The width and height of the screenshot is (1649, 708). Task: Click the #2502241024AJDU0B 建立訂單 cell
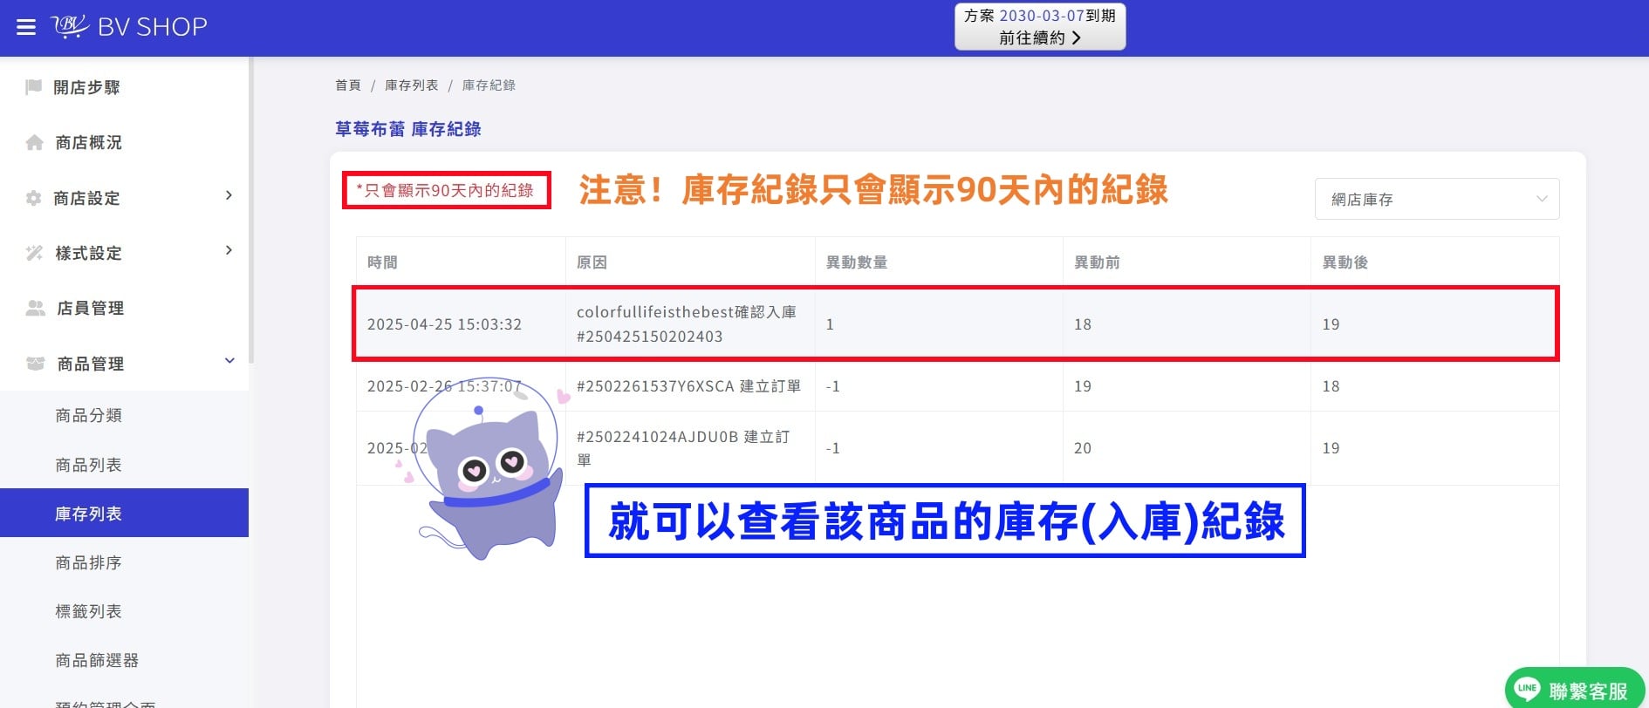[x=683, y=448]
